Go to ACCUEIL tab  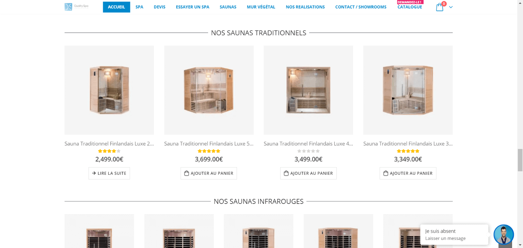pos(116,7)
